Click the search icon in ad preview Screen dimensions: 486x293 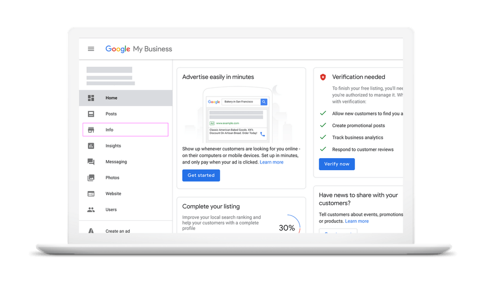pos(264,102)
